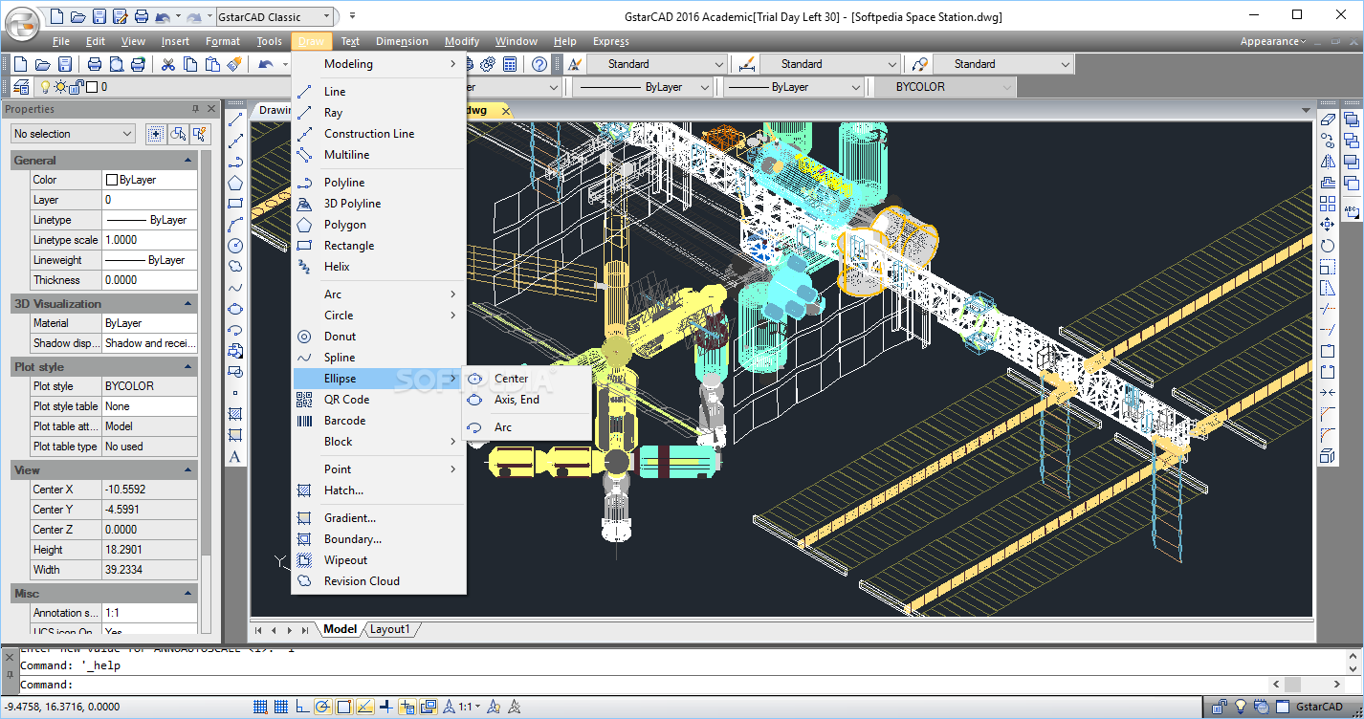Click the Help question mark icon
Viewport: 1364px width, 719px height.
(x=539, y=64)
